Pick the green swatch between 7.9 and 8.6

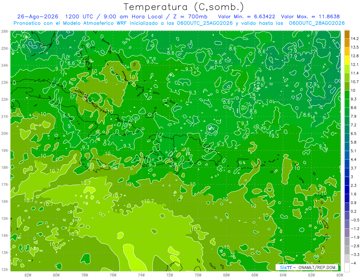pyautogui.click(x=347, y=112)
